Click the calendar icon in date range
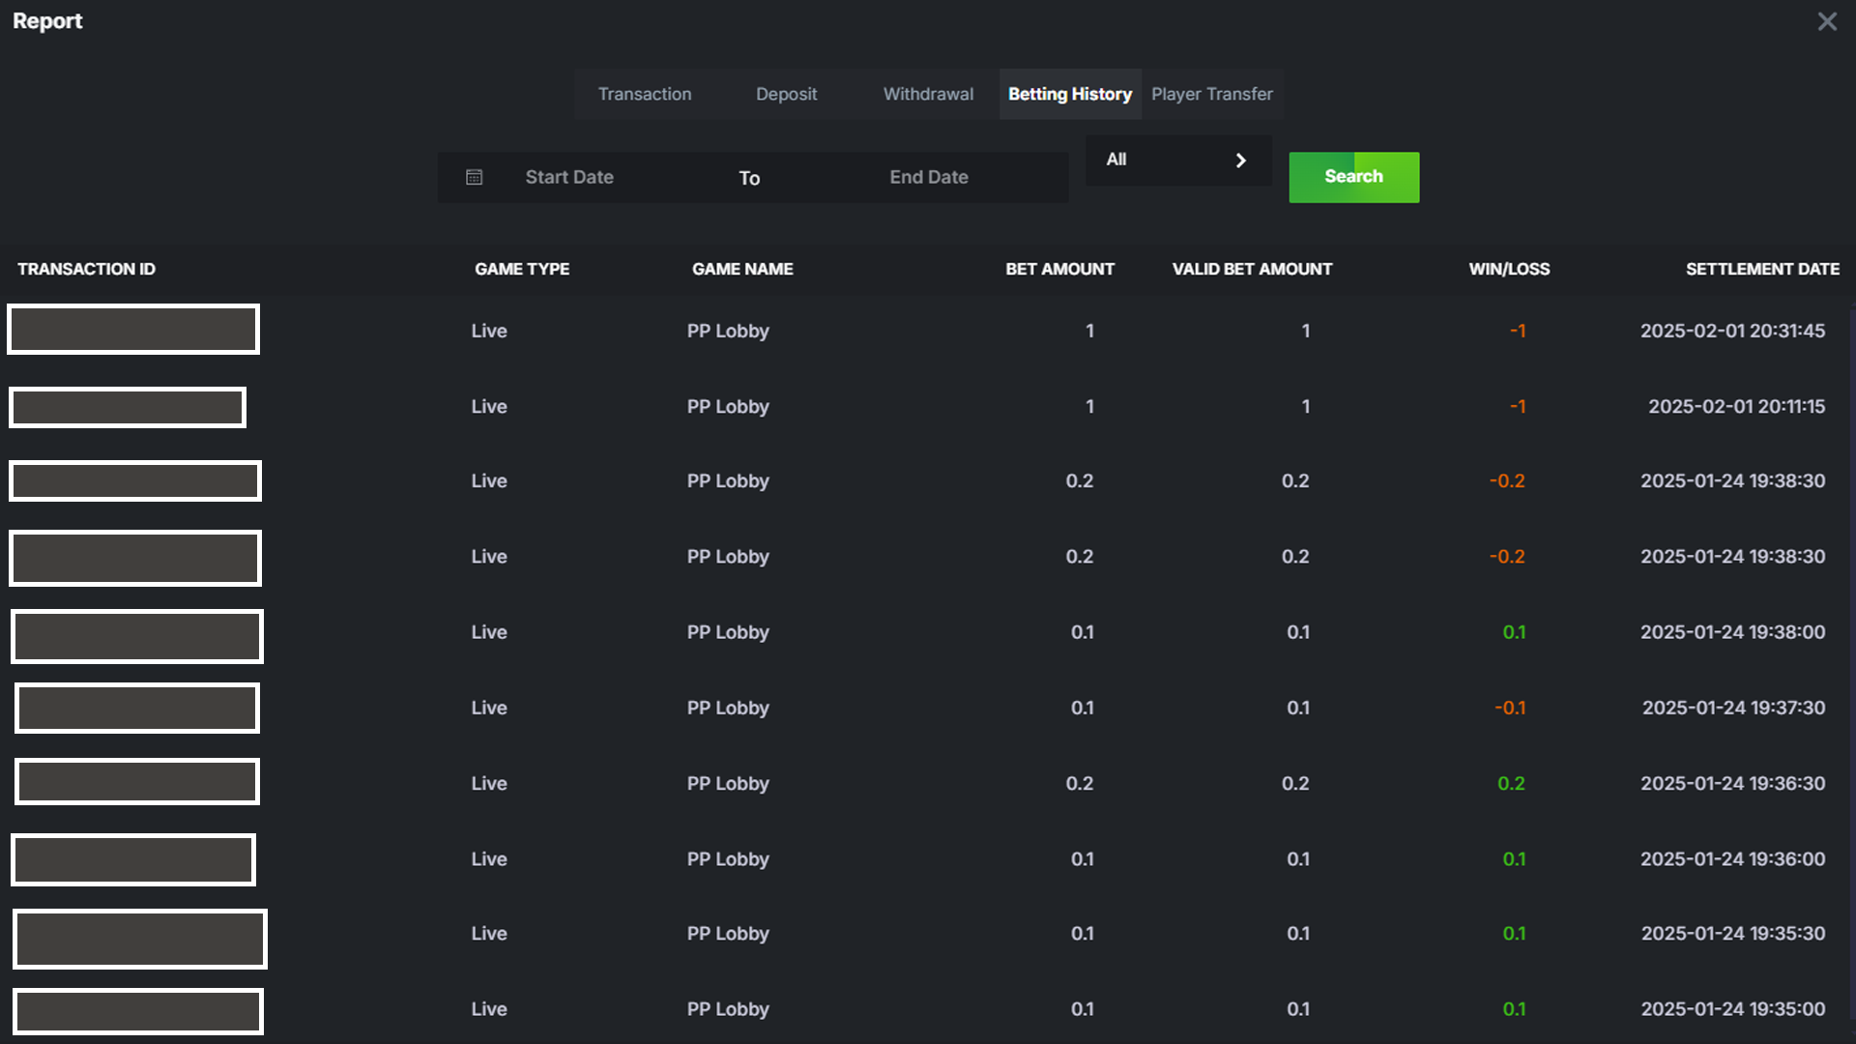The height and width of the screenshot is (1044, 1856). click(x=474, y=177)
